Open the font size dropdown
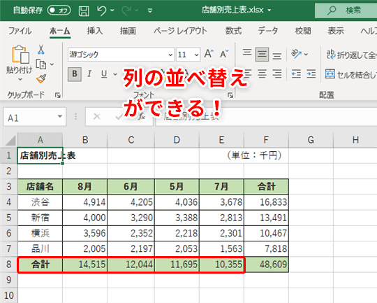Viewport: 377px width, 303px height. tap(196, 55)
